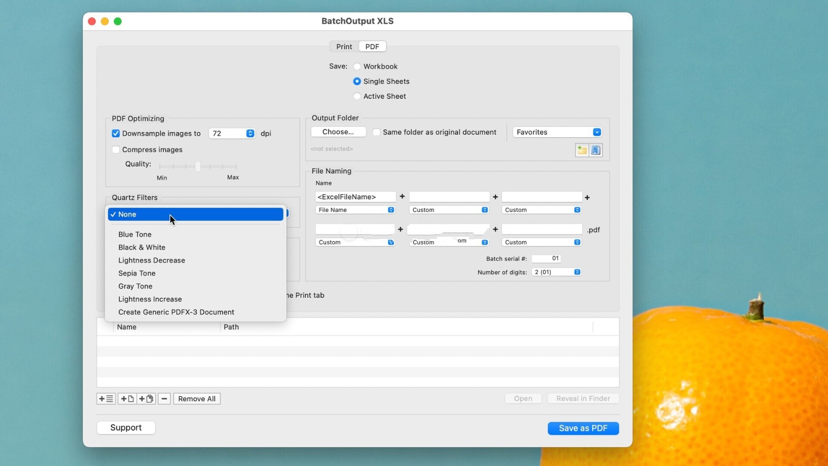Open Custom dropdown under third name field
Screen dimensions: 828x466
pyautogui.click(x=542, y=210)
